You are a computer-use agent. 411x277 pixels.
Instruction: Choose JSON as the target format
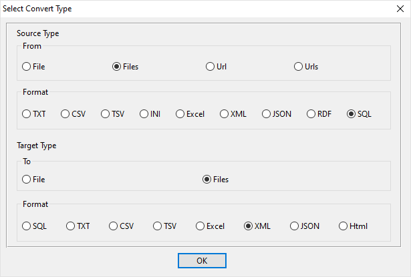(x=294, y=226)
